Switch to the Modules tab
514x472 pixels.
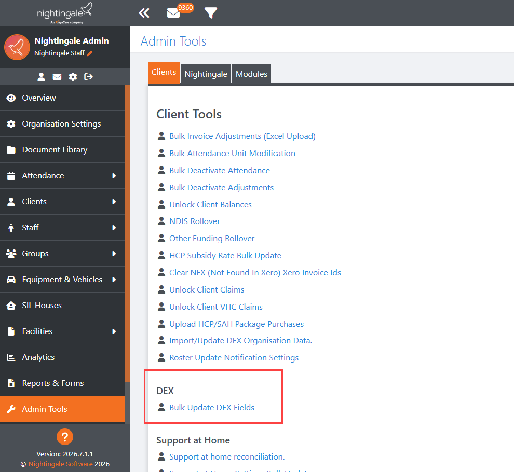[x=251, y=74]
